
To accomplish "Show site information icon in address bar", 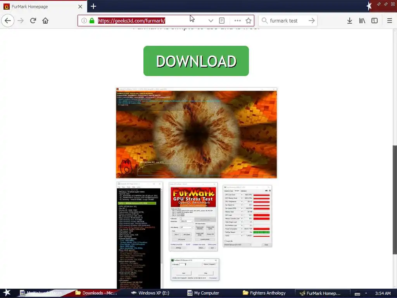I will [x=84, y=21].
